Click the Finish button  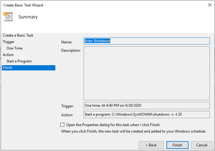point(177,145)
